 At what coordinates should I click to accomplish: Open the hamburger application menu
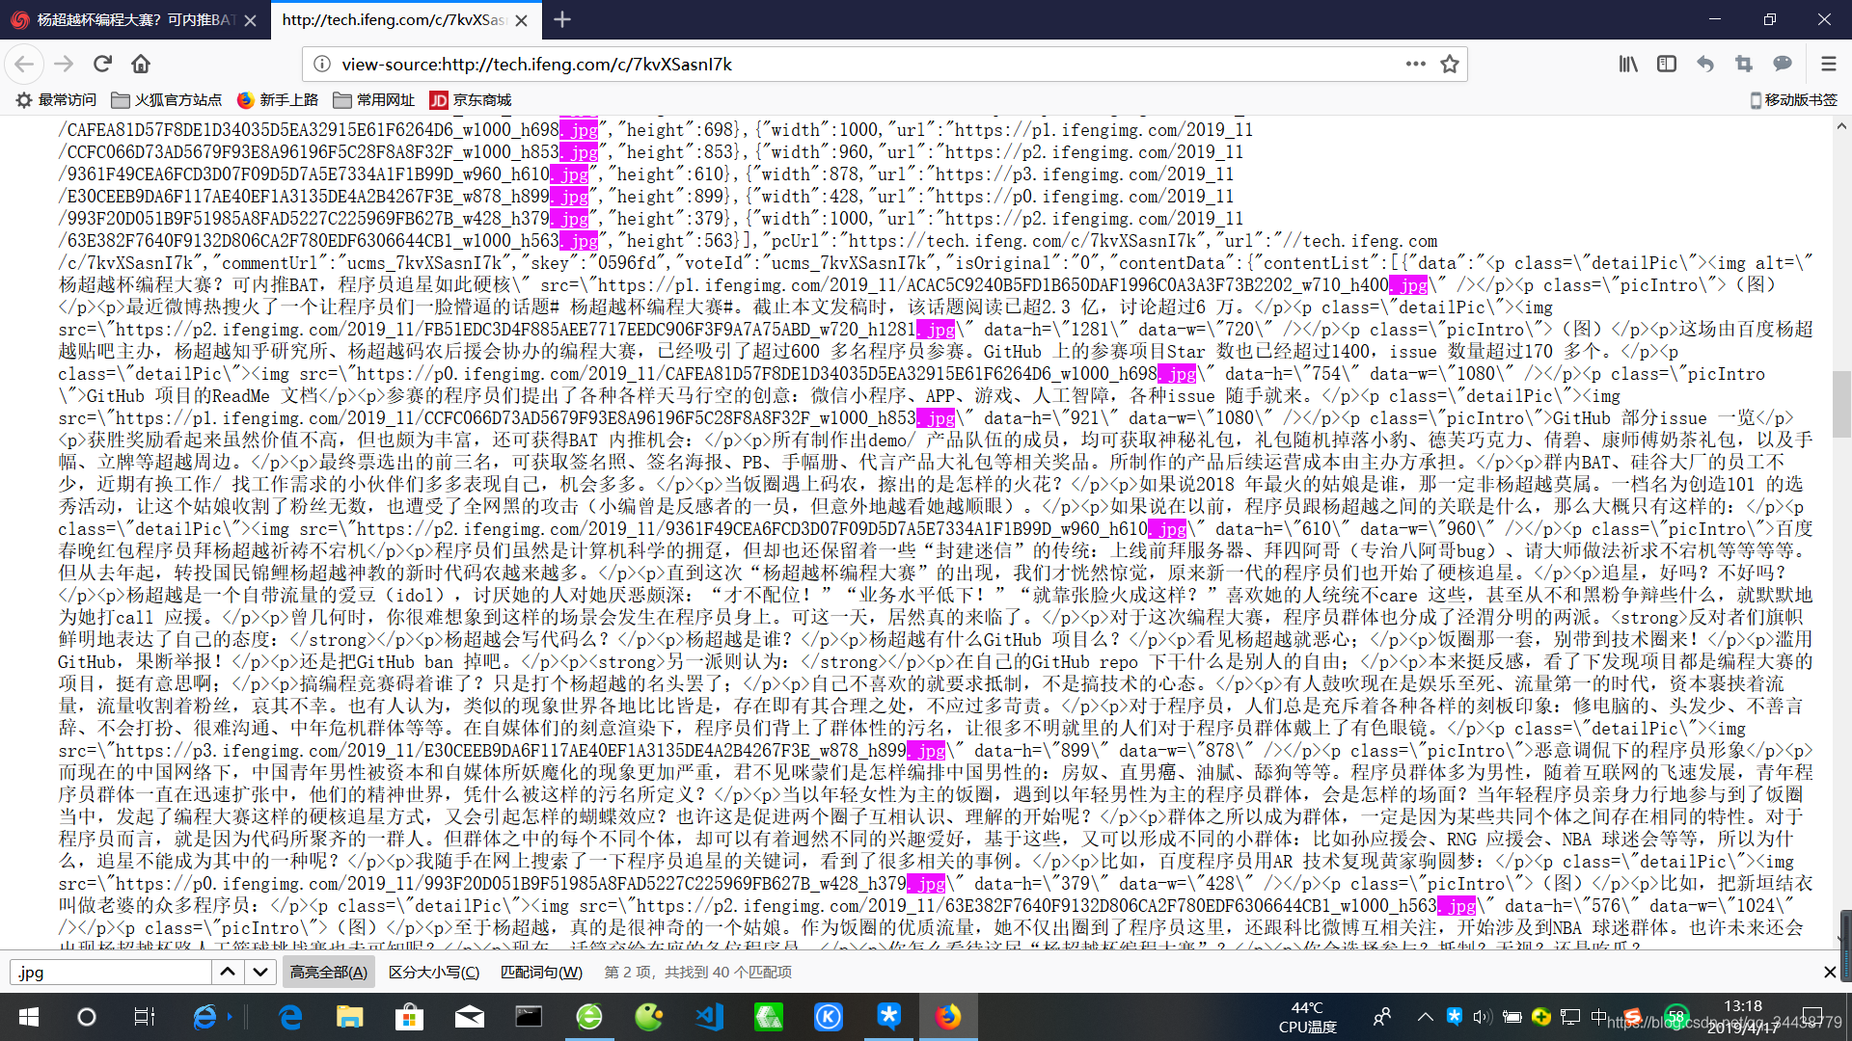1828,64
